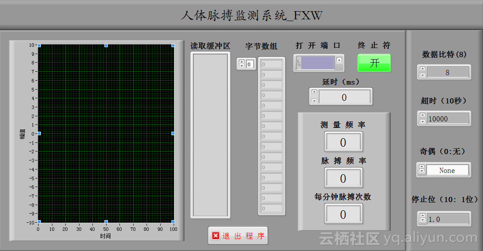This screenshot has height=251, width=483.
Task: Select the top element of the 字节数组 array
Action: coord(272,64)
